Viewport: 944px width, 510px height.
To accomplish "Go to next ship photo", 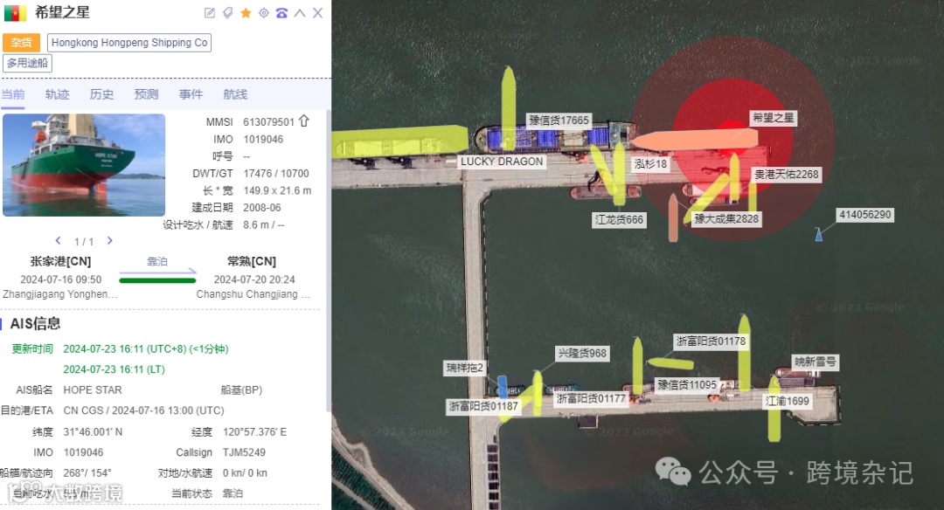I will (109, 240).
